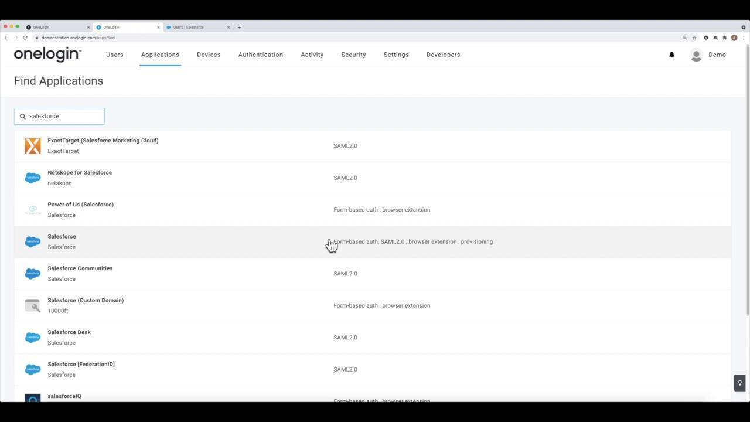Switch to the Applications tab
Image resolution: width=750 pixels, height=422 pixels.
pos(160,55)
